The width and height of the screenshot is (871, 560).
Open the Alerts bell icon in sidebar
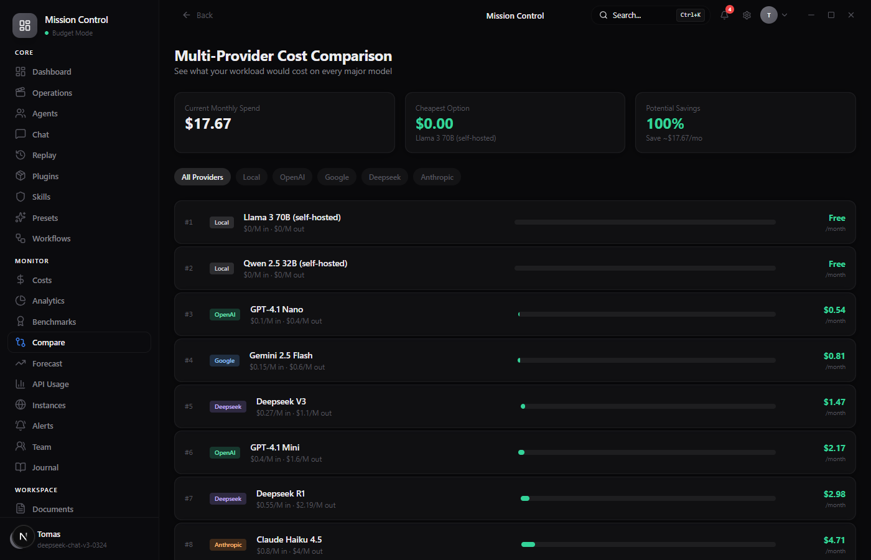[x=21, y=426]
